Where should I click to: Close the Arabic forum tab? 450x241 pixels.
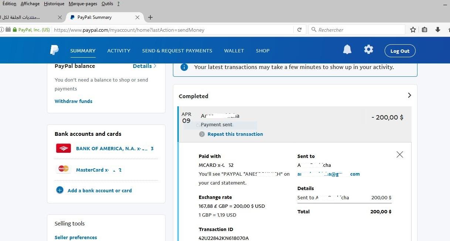tap(60, 17)
